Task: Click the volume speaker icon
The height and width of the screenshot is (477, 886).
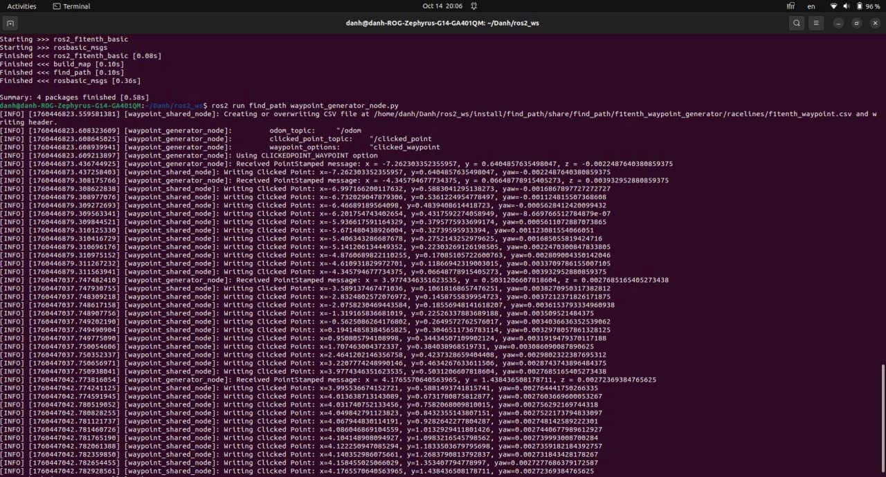Action: coord(846,6)
